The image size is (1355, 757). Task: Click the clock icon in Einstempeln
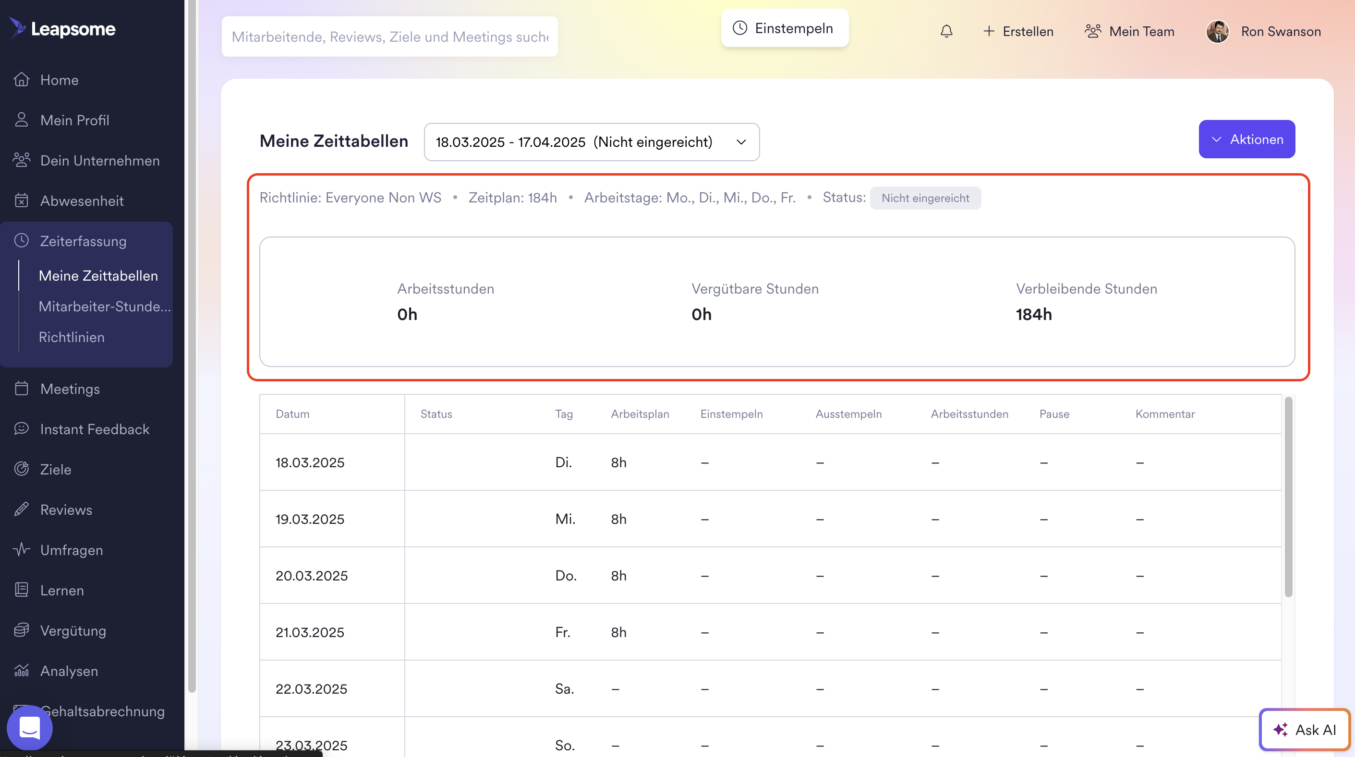(x=740, y=28)
